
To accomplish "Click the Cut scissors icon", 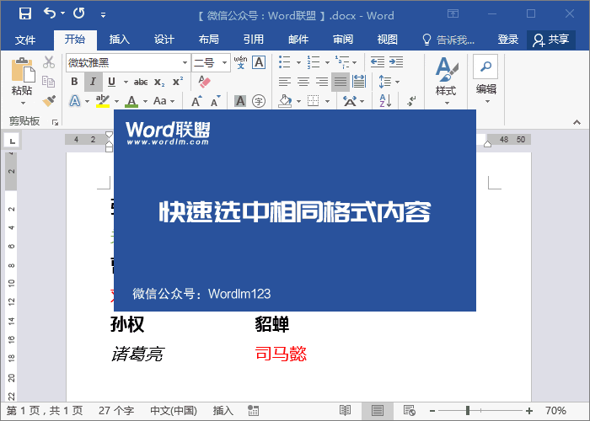I will [x=49, y=62].
